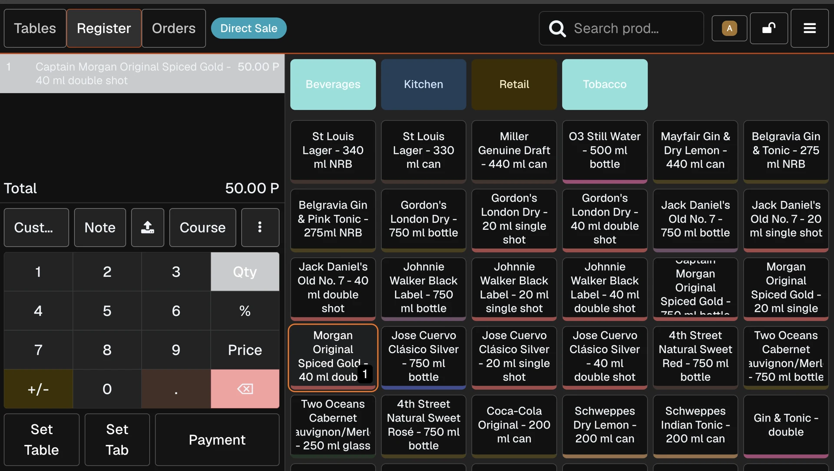Click the Course button
834x471 pixels.
coord(202,227)
